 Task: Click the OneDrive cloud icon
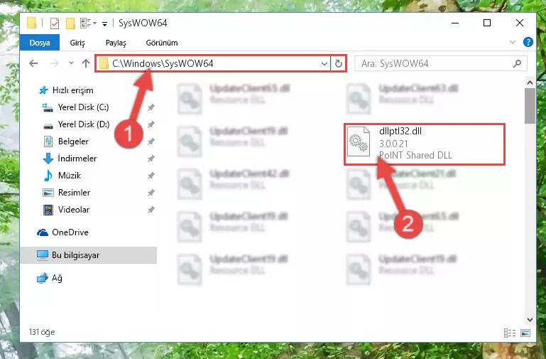click(x=43, y=232)
